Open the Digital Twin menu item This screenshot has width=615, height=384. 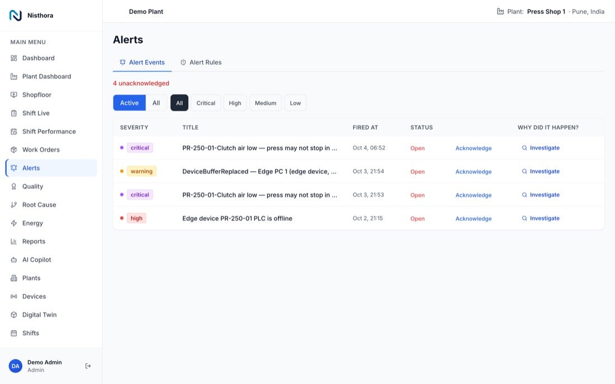[x=51, y=315]
